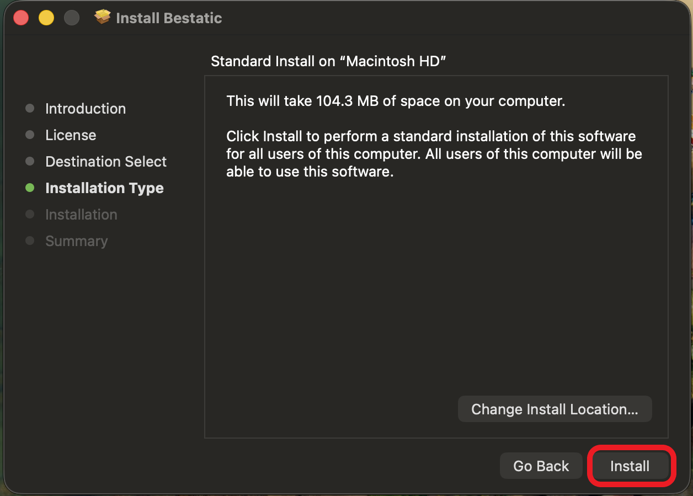Select the Summary step in sidebar
The height and width of the screenshot is (496, 693).
pos(77,241)
